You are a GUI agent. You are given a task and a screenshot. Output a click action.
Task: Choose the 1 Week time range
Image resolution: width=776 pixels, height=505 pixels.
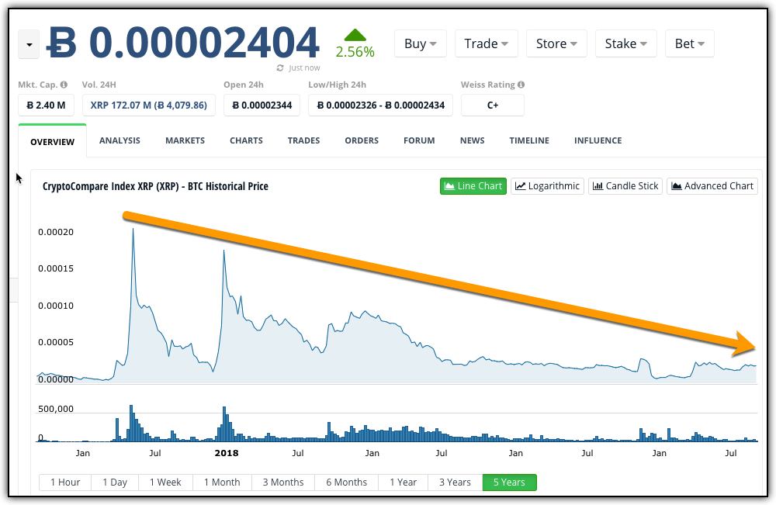click(x=165, y=483)
